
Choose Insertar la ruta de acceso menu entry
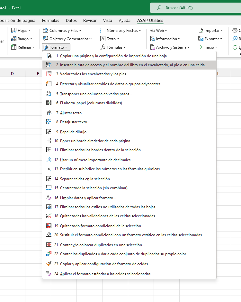pos(129,65)
